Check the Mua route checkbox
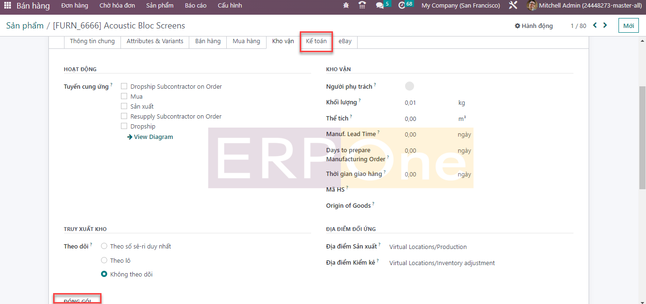This screenshot has width=646, height=304. 124,96
